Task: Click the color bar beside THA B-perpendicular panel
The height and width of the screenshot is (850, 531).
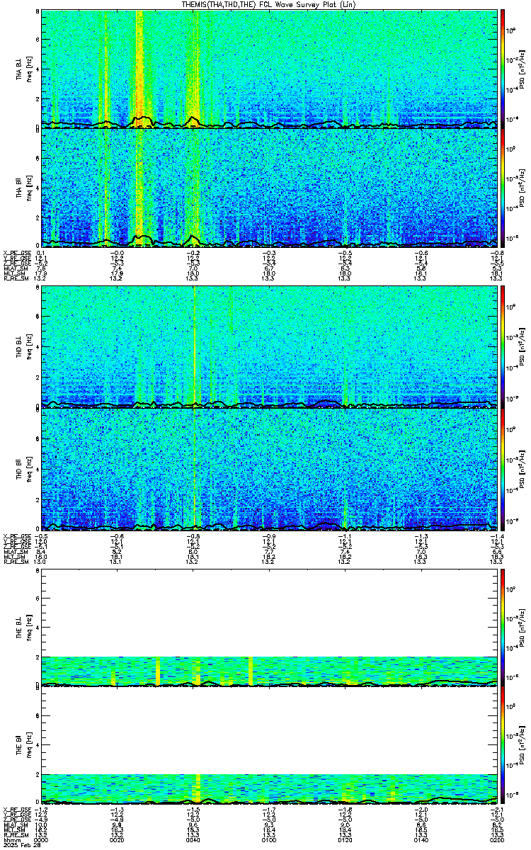Action: point(503,69)
